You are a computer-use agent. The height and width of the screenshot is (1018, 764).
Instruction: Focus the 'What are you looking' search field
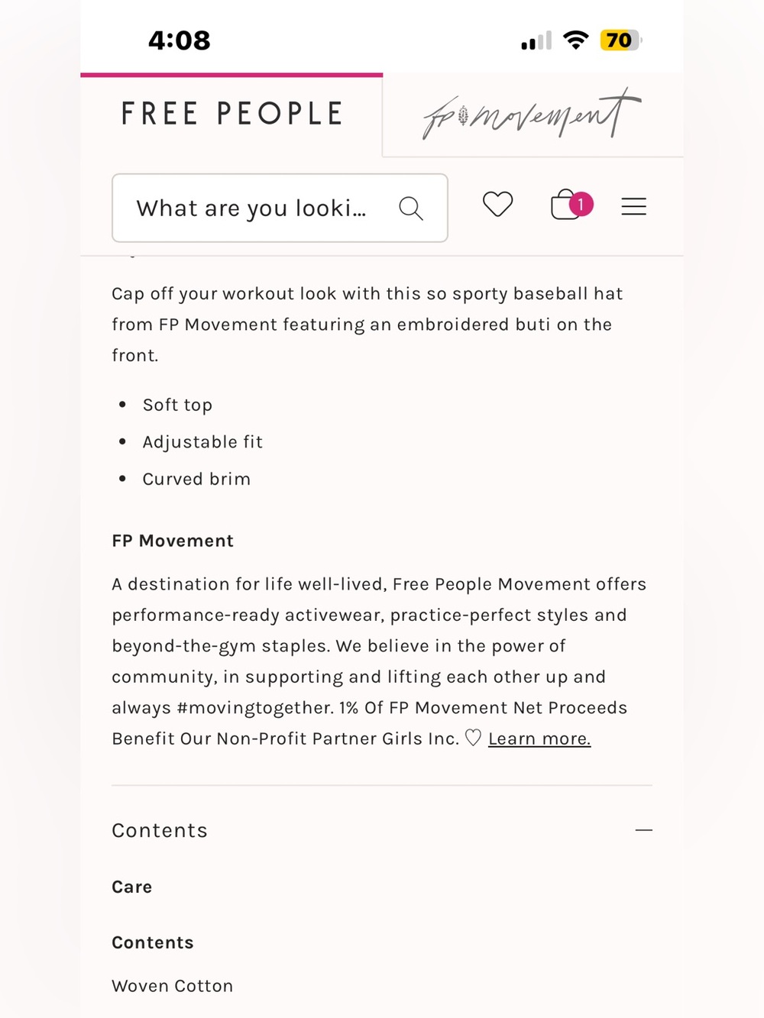pyautogui.click(x=280, y=208)
